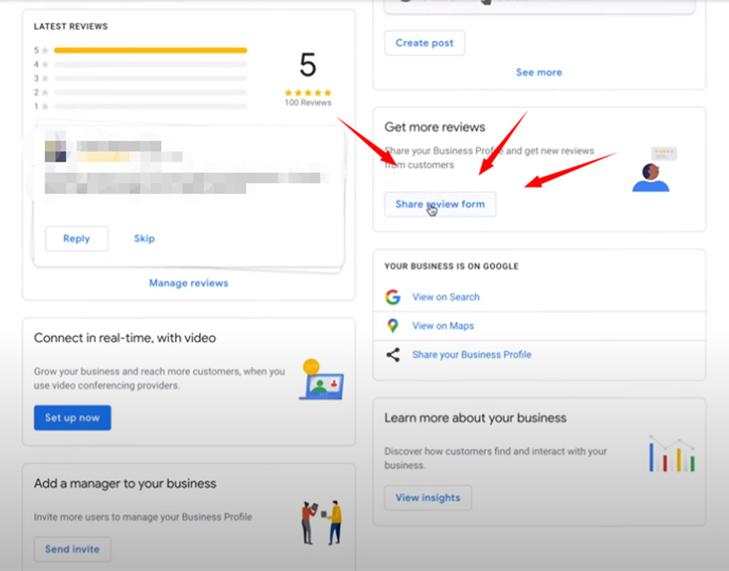Click the Maps pin icon

point(393,326)
